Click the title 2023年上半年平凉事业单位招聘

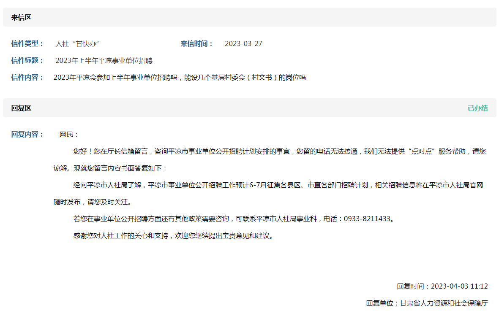pos(104,60)
